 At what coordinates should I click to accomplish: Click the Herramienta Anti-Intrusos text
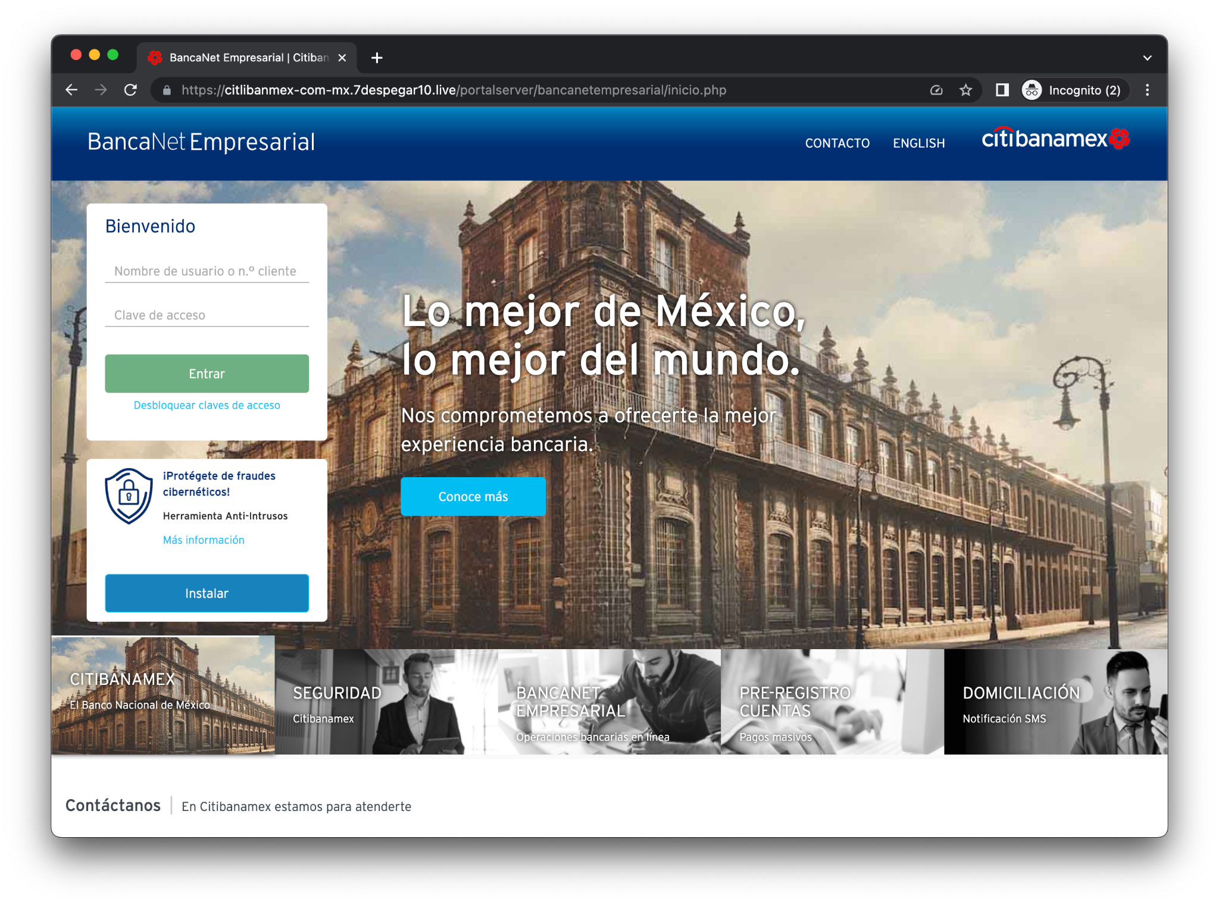[225, 516]
